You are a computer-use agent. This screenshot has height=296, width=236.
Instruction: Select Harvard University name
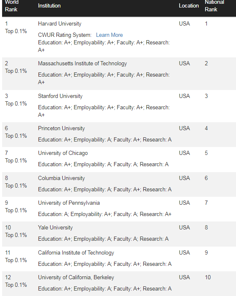(59, 23)
